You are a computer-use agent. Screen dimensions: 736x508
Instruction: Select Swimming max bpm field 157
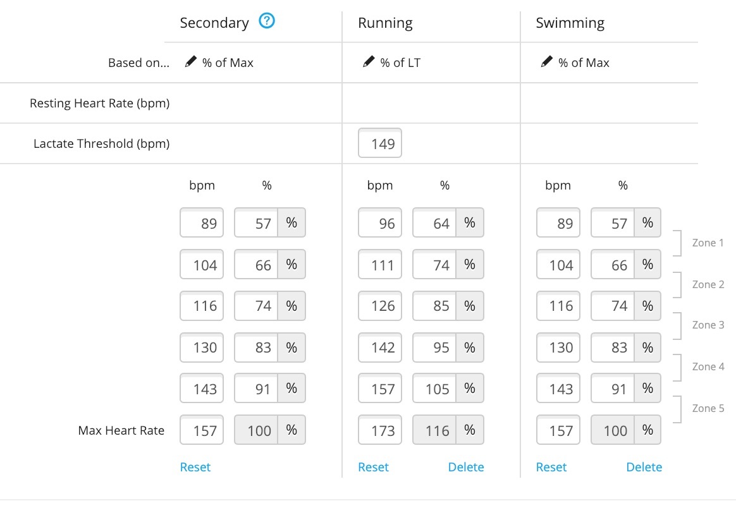pyautogui.click(x=558, y=430)
